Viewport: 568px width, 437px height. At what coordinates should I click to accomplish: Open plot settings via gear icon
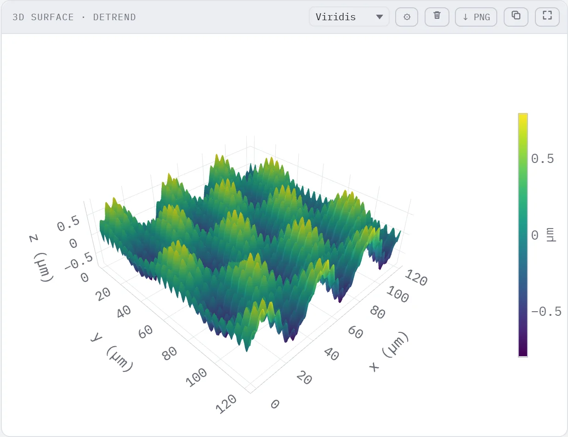pos(407,17)
